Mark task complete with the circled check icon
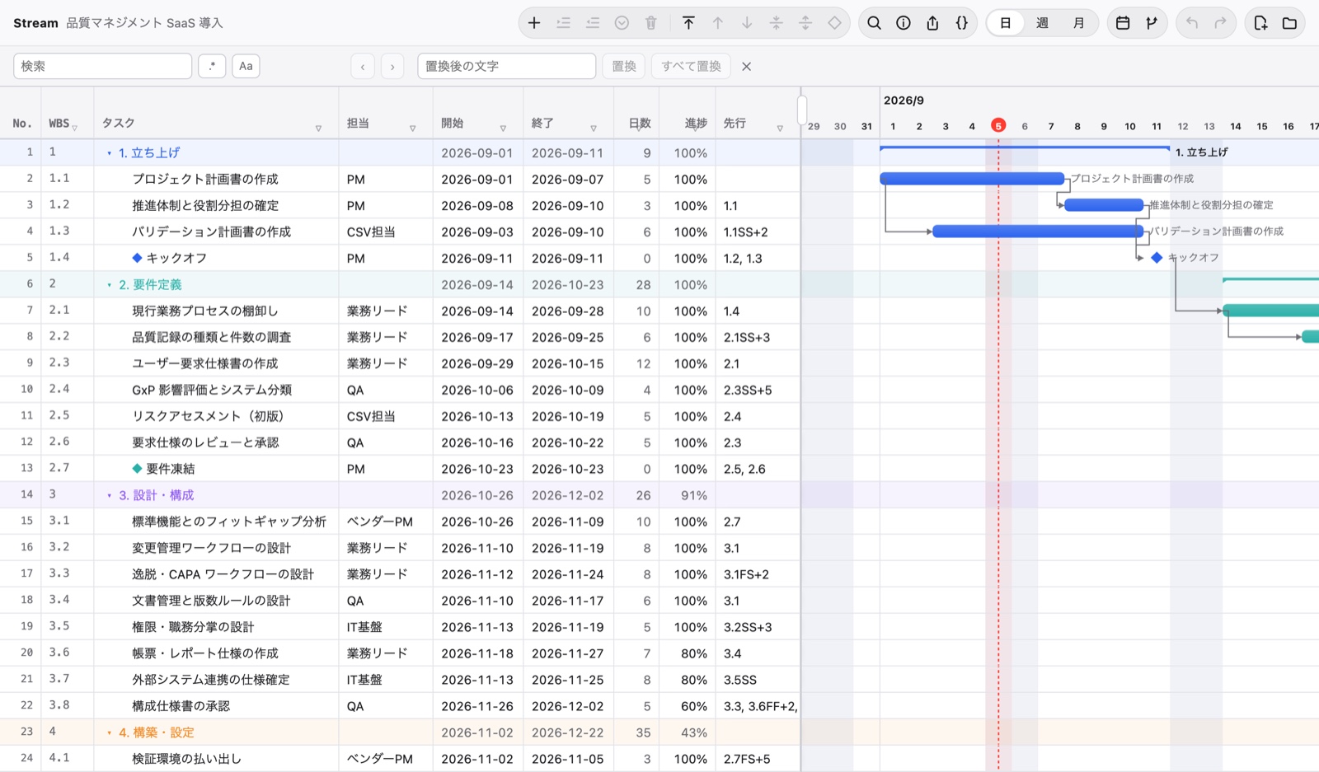The width and height of the screenshot is (1319, 772). [622, 23]
